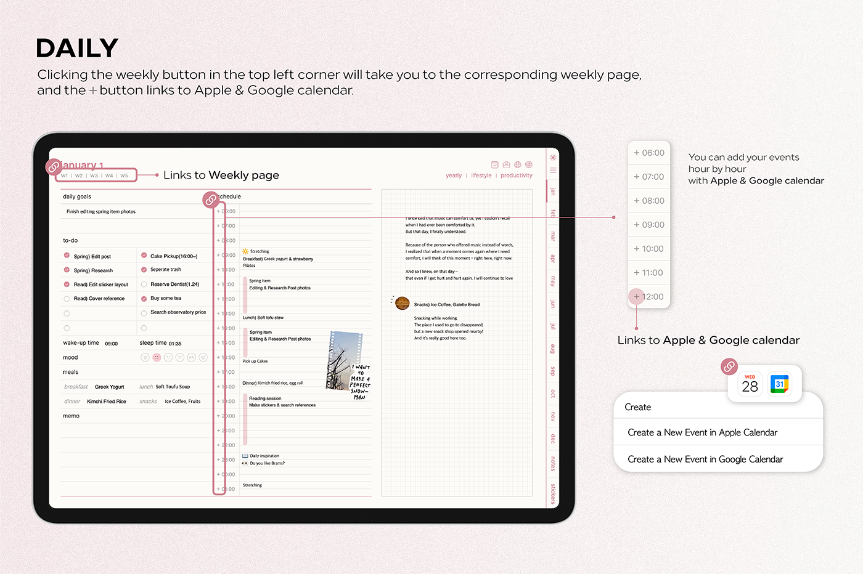Open the hamburger index icon on side tabs
The width and height of the screenshot is (863, 574).
[553, 171]
